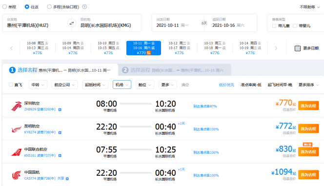Select date option 10-12 周二

[179, 48]
